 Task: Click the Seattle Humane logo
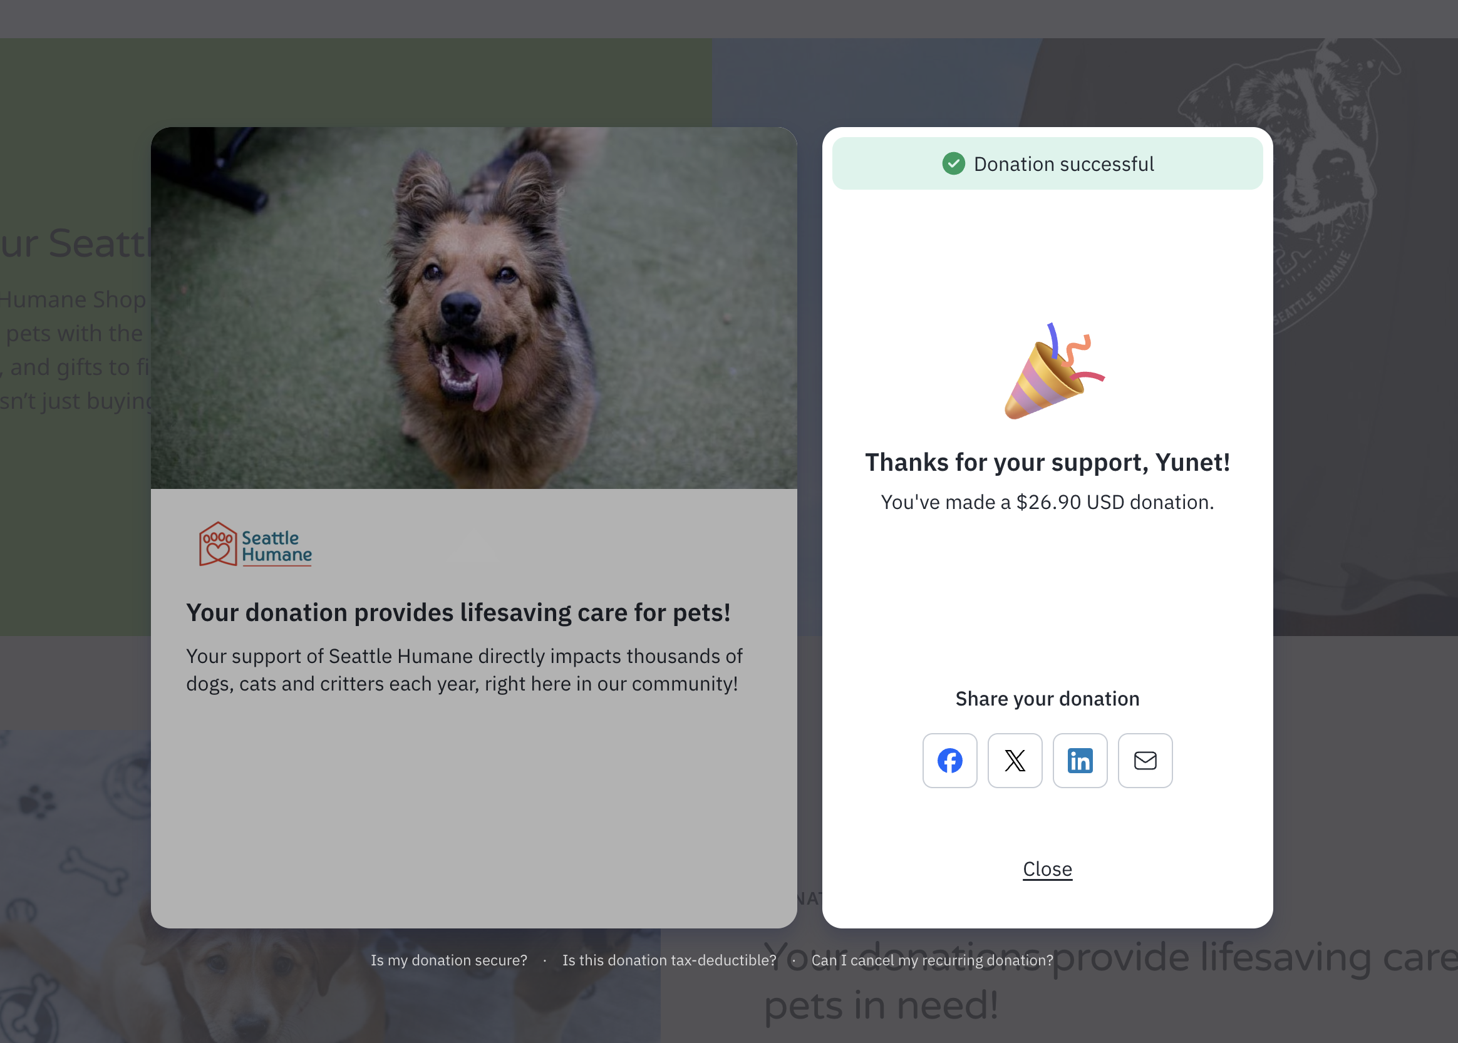pos(256,545)
